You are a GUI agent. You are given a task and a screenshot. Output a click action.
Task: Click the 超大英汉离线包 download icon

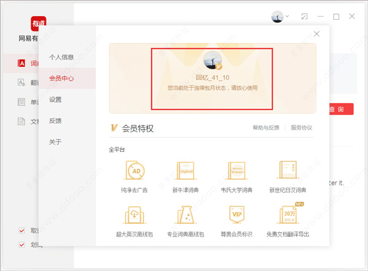134,215
